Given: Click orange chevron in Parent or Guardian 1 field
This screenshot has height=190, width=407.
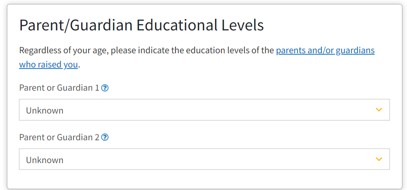Looking at the screenshot, I should [x=379, y=110].
